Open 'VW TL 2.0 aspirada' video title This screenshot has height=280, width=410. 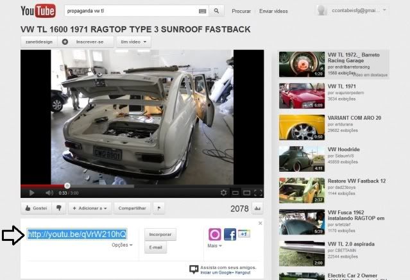[x=351, y=244]
